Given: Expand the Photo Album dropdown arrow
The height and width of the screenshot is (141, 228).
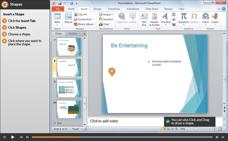Looking at the screenshot, I should pyautogui.click(x=95, y=24).
